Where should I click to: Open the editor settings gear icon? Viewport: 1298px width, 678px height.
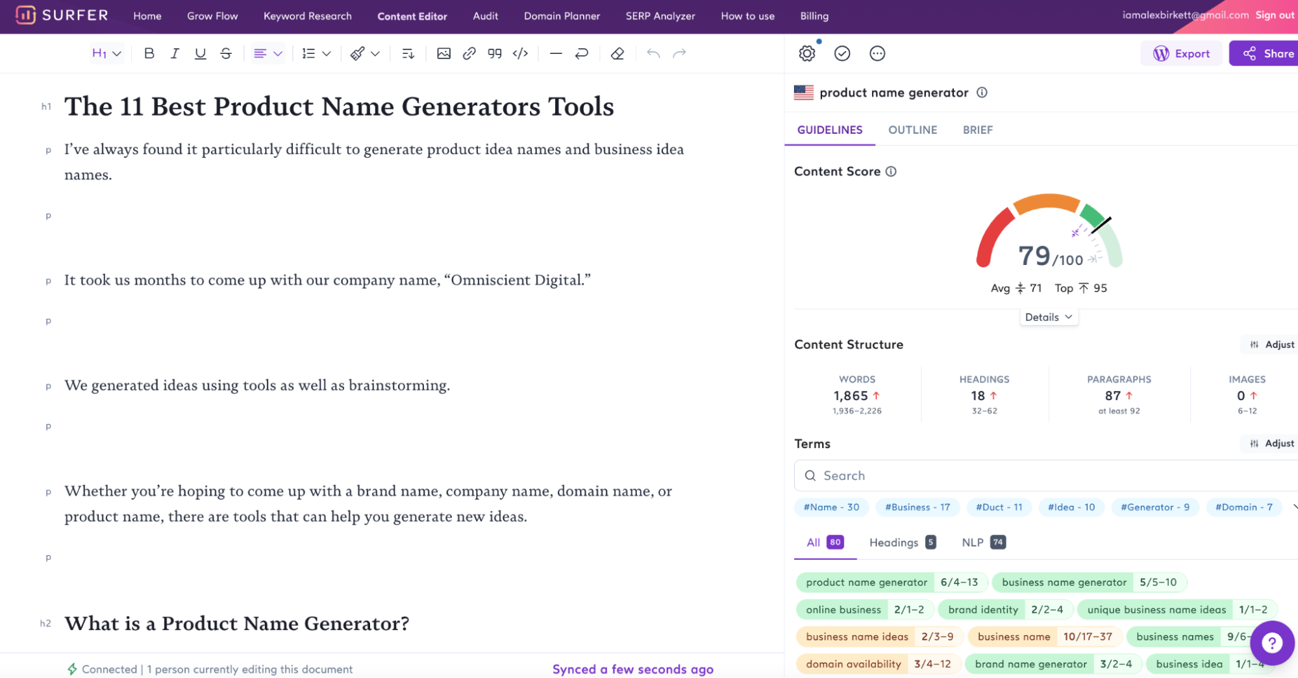tap(806, 53)
